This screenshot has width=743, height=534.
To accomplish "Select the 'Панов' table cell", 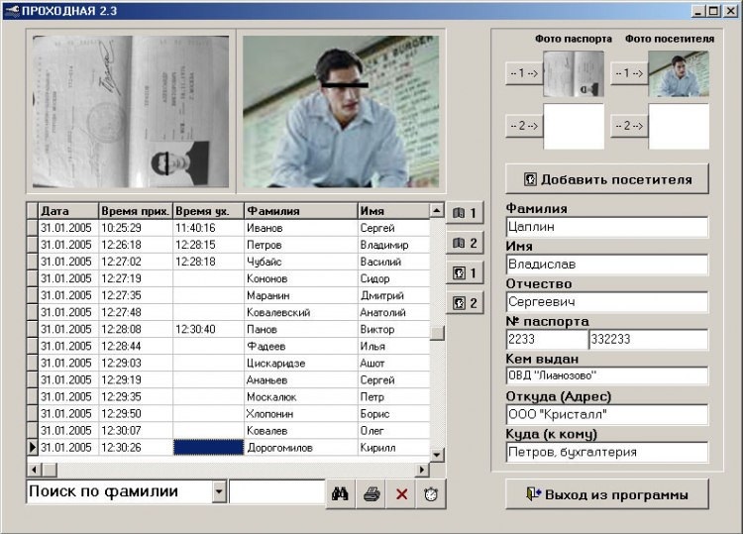I will point(301,329).
